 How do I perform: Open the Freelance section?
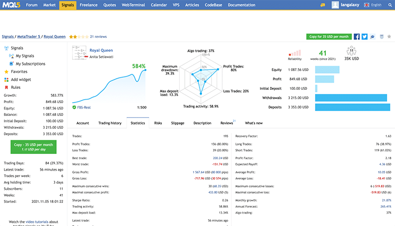click(88, 5)
